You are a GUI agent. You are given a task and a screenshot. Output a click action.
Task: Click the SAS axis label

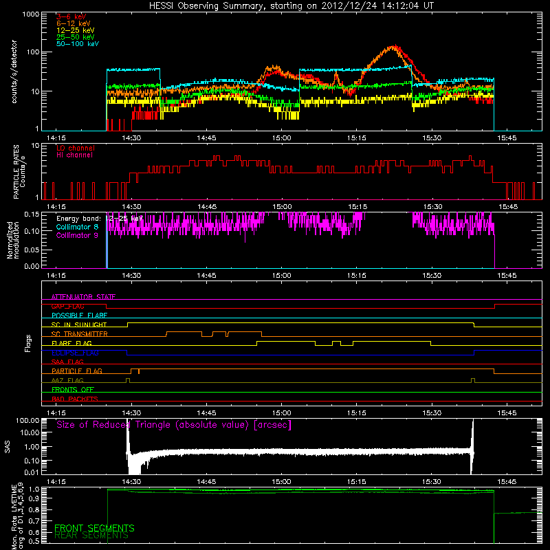point(7,447)
